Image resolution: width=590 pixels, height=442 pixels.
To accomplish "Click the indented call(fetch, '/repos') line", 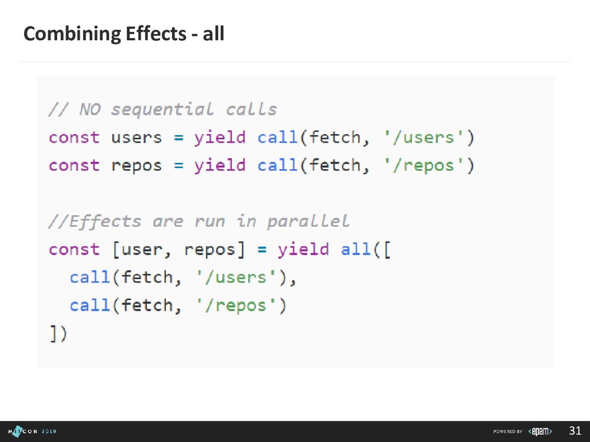I will pos(178,305).
